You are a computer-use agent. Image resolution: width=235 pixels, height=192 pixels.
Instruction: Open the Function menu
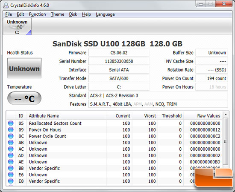tap(37, 14)
